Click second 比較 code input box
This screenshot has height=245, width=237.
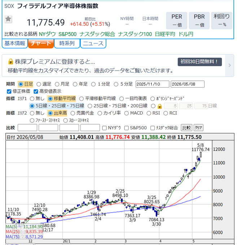tap(48, 128)
